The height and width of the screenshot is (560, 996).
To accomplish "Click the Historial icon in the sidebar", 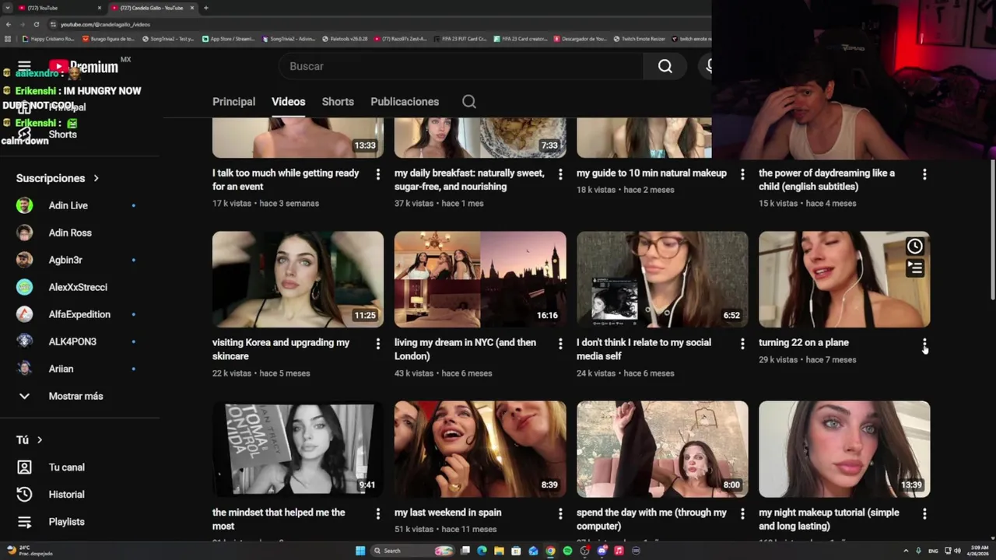I will (x=24, y=494).
